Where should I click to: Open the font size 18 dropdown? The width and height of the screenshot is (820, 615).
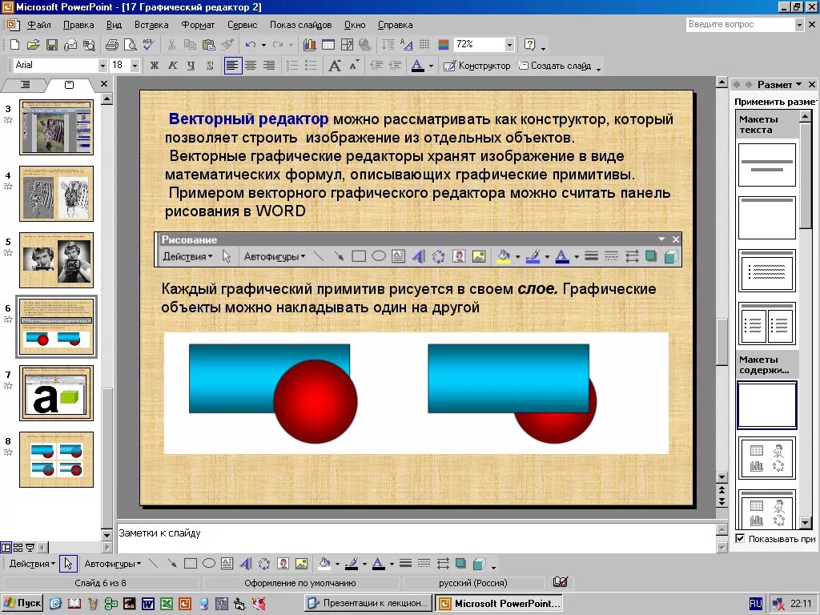click(x=135, y=66)
